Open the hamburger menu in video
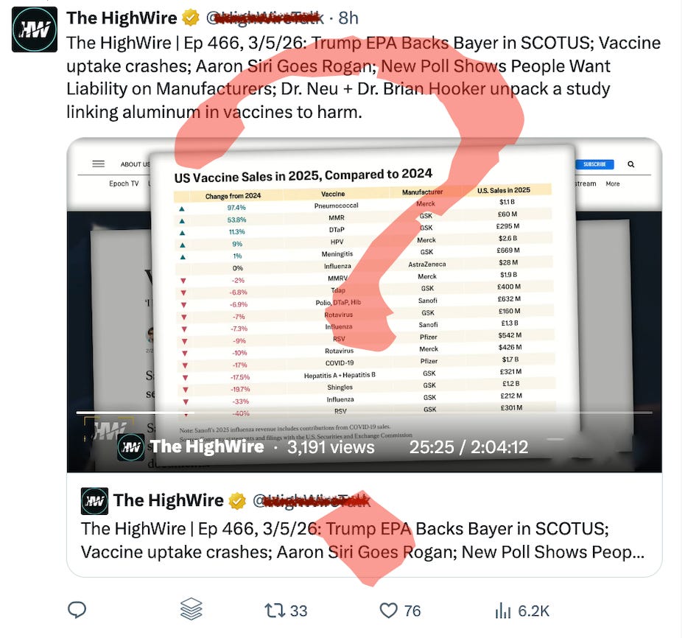The image size is (685, 638). (98, 164)
